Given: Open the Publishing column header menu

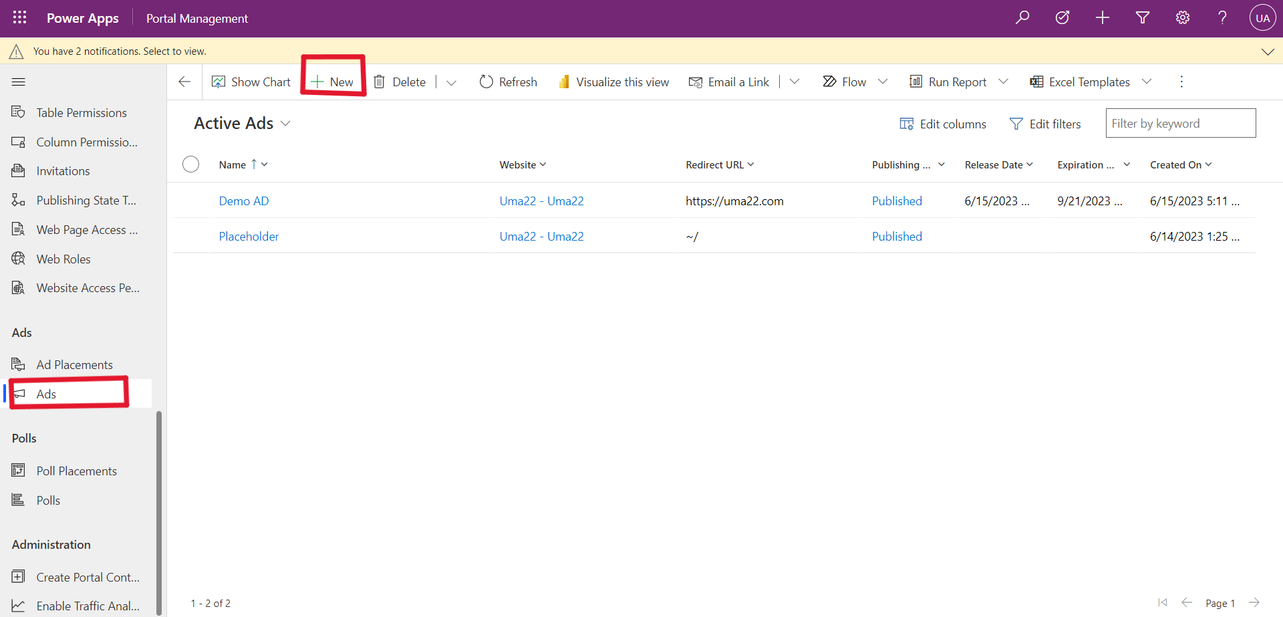Looking at the screenshot, I should coord(908,164).
